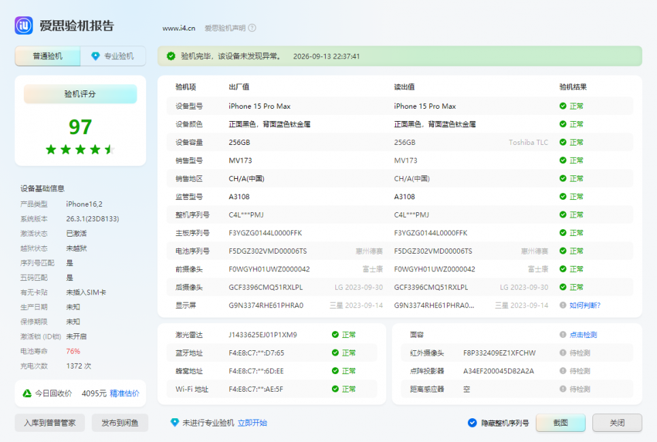Viewport: 657px width, 442px height.
Task: Click the product type iPhone16,2
Action: 84,204
